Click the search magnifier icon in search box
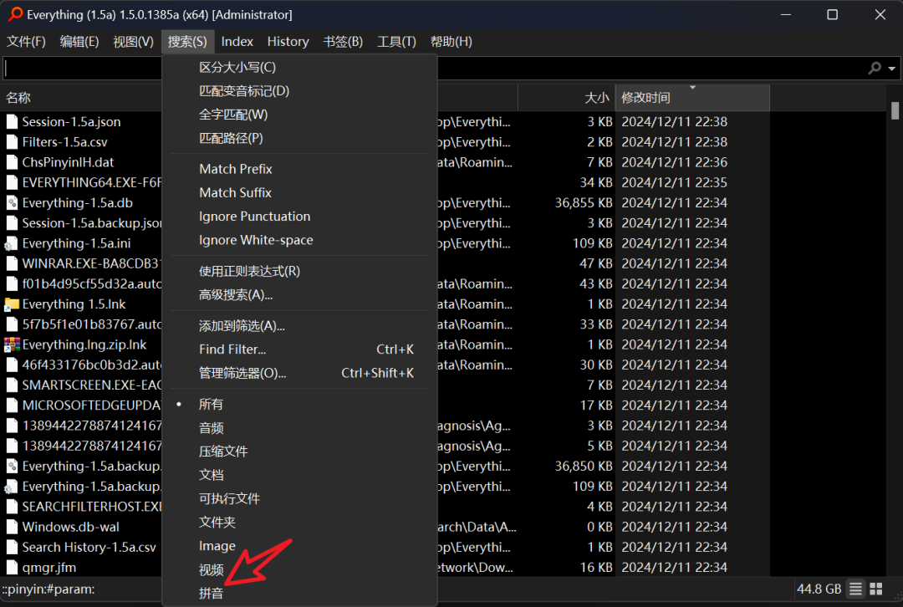This screenshot has height=607, width=903. [x=875, y=69]
